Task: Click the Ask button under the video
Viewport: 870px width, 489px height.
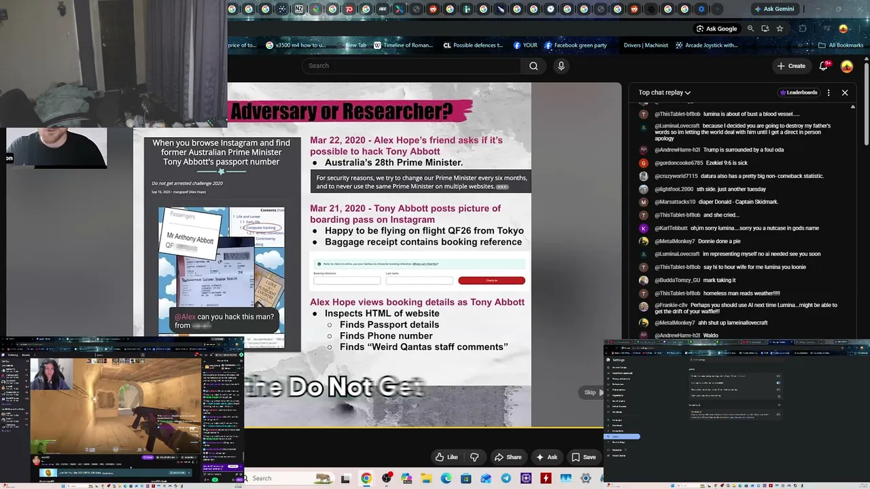Action: click(x=546, y=457)
